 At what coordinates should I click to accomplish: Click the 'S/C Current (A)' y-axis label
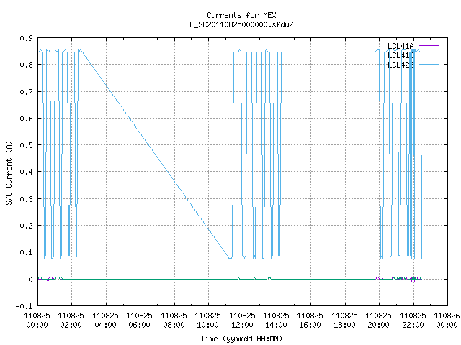coord(9,172)
